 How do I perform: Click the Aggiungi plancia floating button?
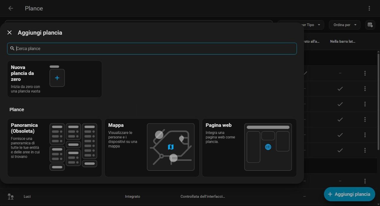click(349, 194)
